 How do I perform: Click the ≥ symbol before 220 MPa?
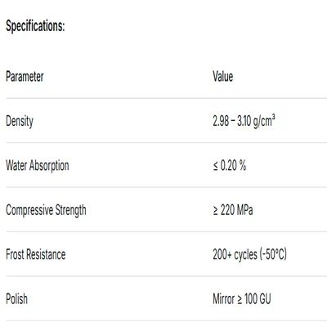(216, 210)
